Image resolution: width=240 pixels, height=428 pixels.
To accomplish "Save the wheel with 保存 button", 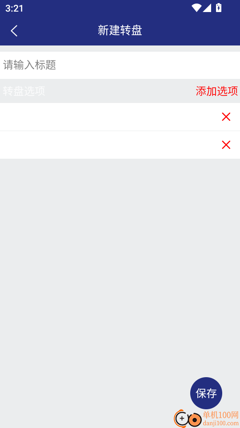I will (x=206, y=393).
